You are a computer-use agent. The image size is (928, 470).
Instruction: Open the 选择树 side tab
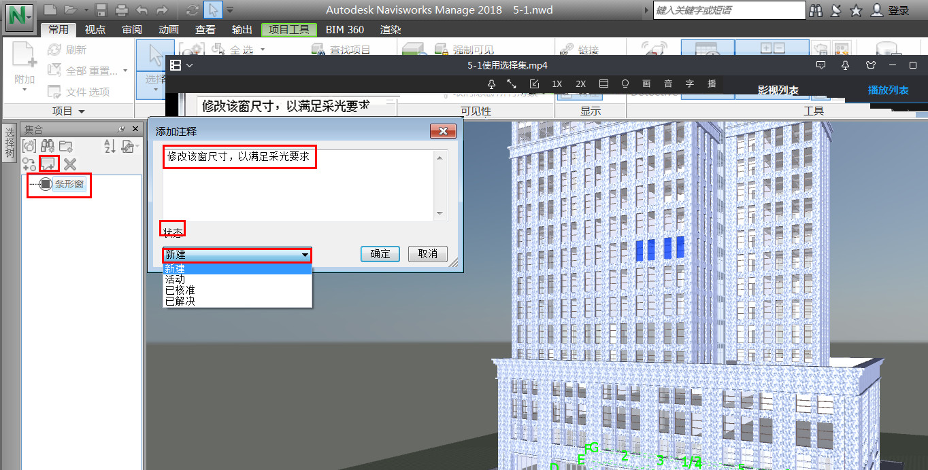pyautogui.click(x=10, y=143)
